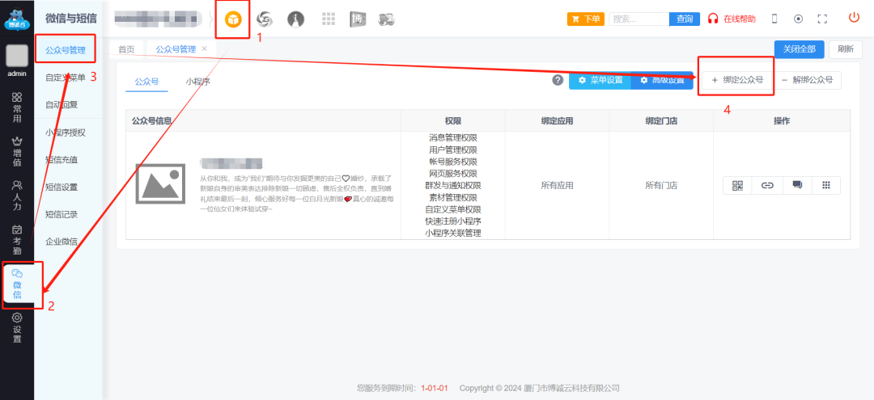Screen dimensions: 874x400
Task: Click the gray help question mark icon
Action: tap(558, 80)
